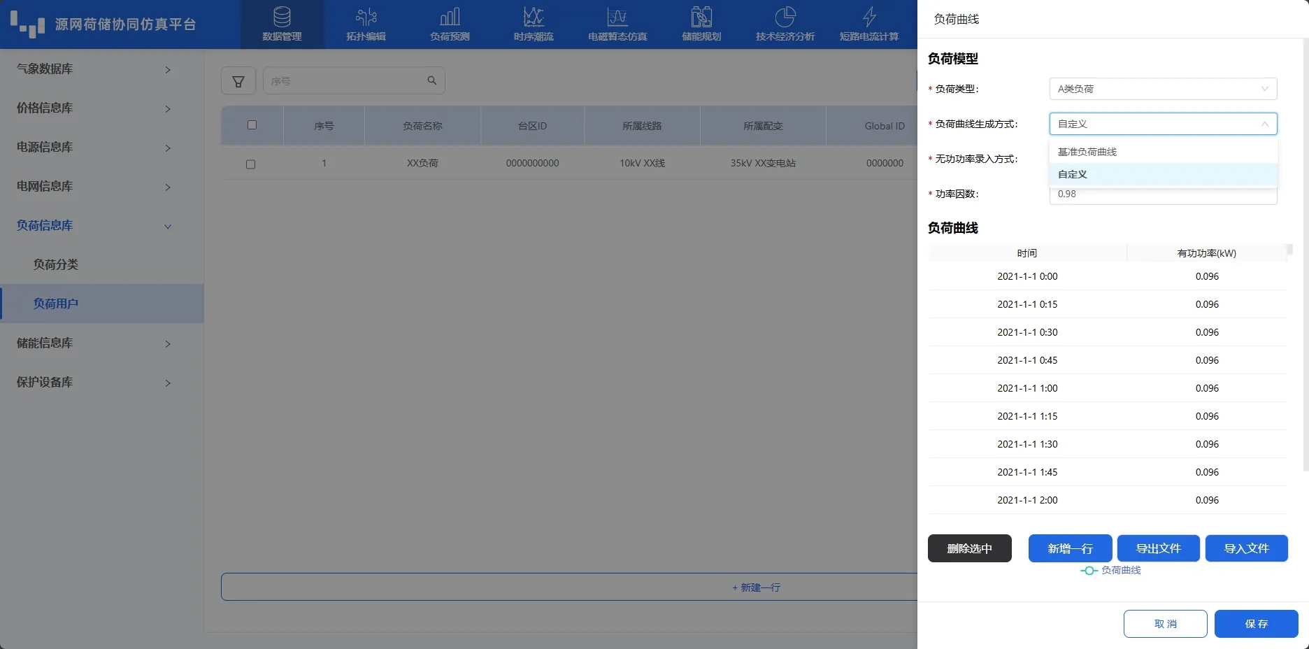
Task: Open the 时序潮流 chart icon
Action: pyautogui.click(x=534, y=16)
